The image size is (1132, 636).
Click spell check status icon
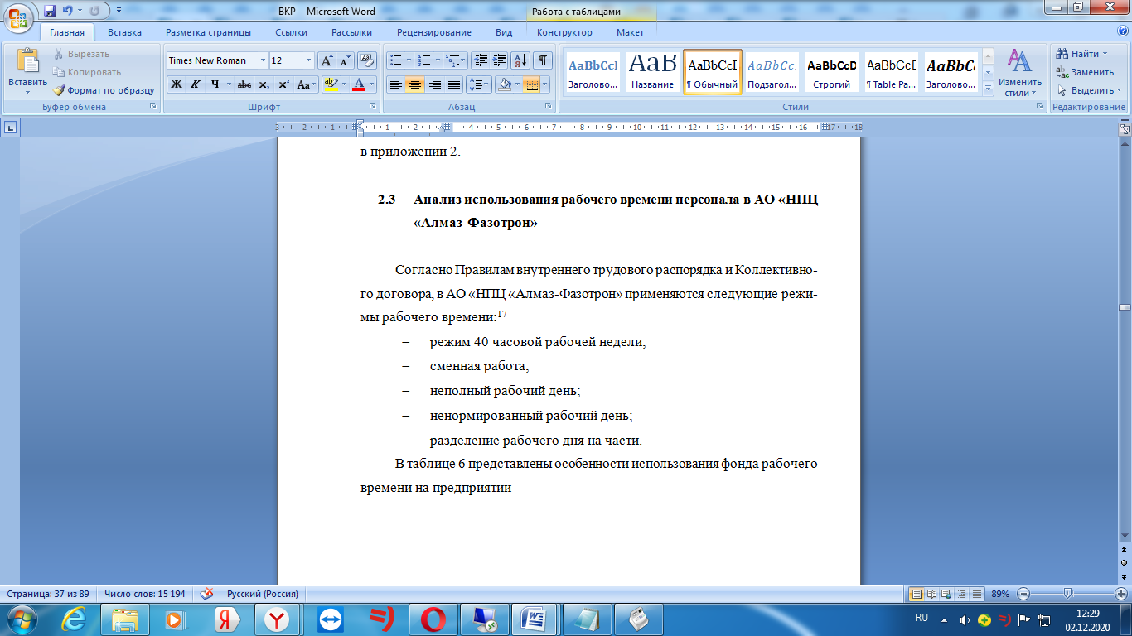[x=207, y=594]
